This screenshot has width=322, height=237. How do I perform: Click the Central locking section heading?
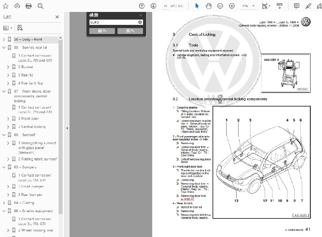click(202, 35)
